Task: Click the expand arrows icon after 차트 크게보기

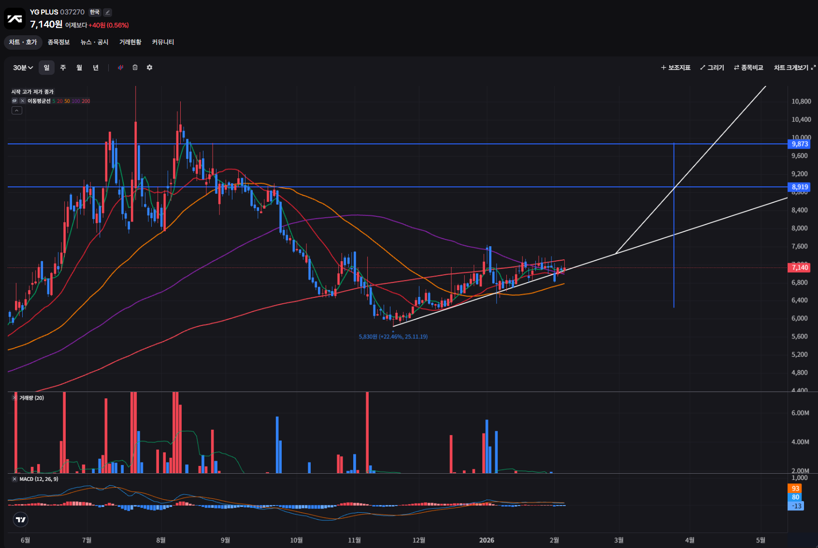Action: point(813,68)
